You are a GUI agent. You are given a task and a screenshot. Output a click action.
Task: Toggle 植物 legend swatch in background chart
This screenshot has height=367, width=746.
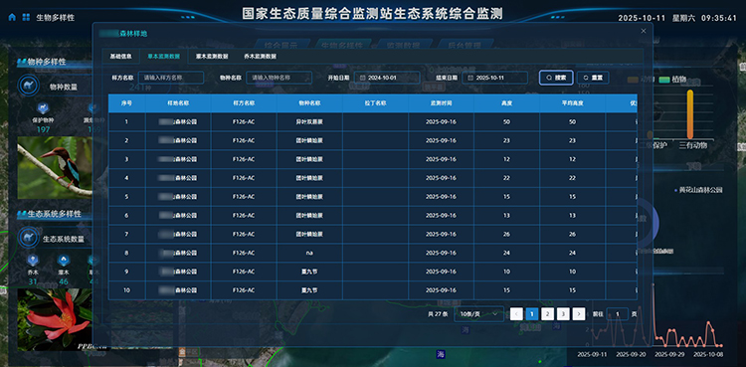(x=664, y=80)
